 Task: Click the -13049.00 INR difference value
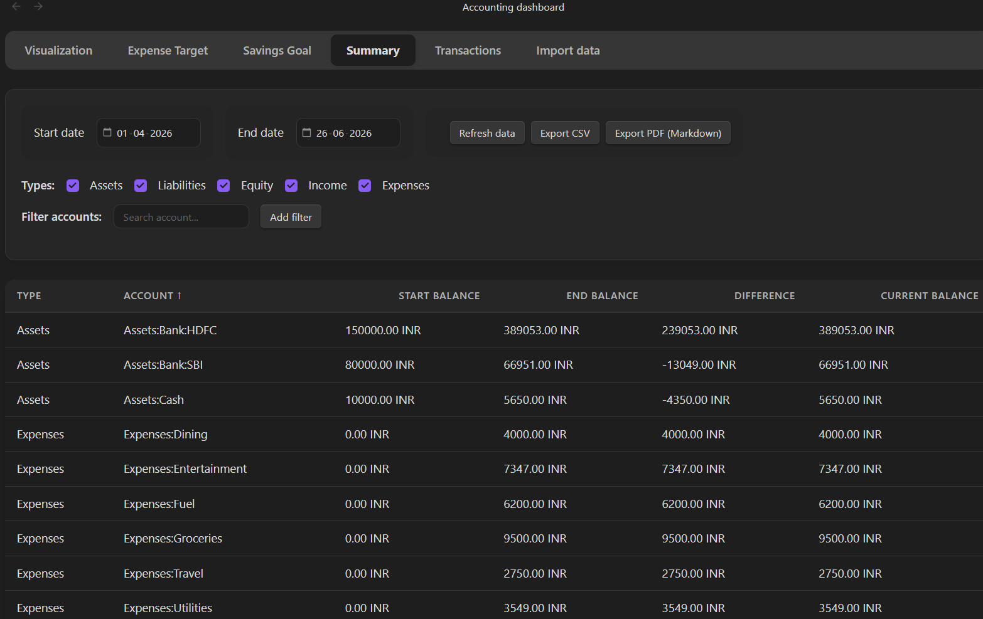[x=699, y=365]
